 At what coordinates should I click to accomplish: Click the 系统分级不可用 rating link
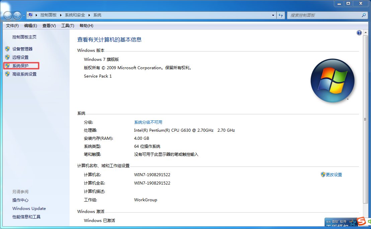[x=148, y=122]
